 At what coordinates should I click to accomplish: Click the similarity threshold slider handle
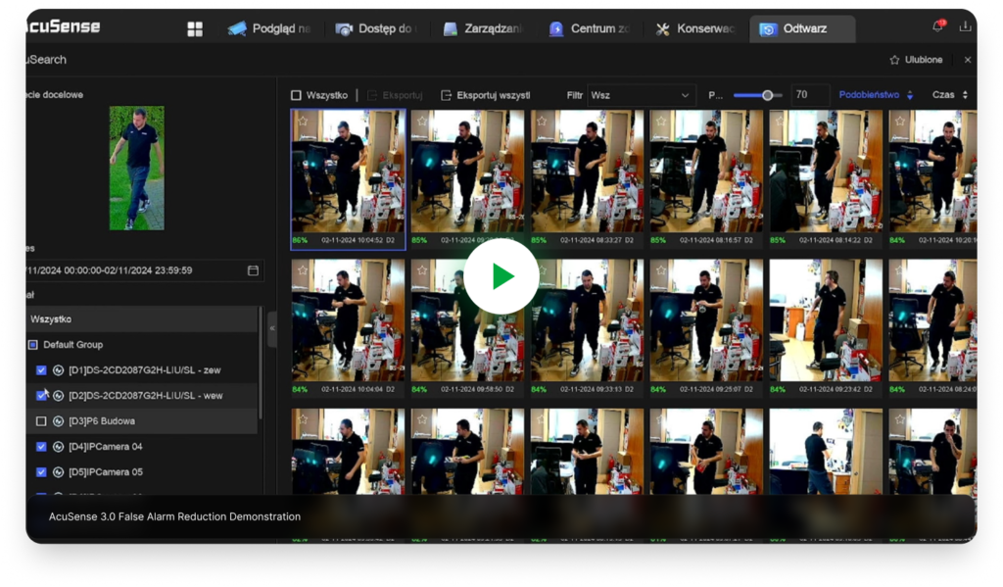pos(767,95)
